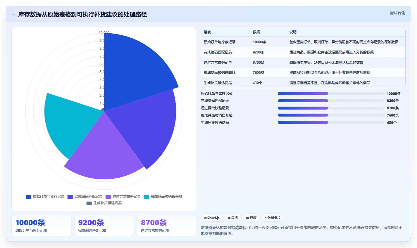Toggle 完成编码匹配记录 legend indigo swatch
The image size is (417, 248).
[x=70, y=197]
